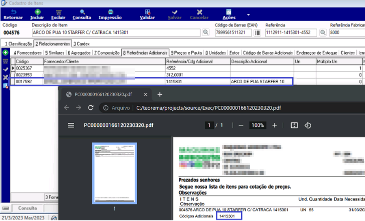Click the Referência/Cdg Adicional column header

(198, 62)
